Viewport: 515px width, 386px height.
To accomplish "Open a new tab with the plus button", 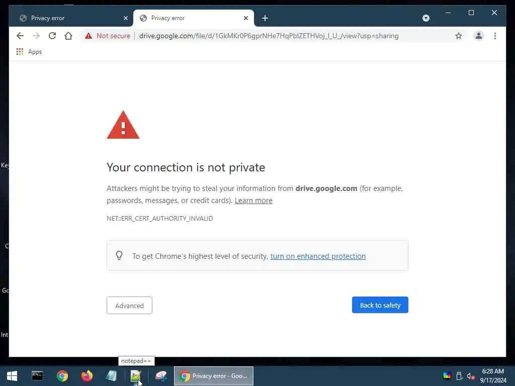I will coord(265,18).
